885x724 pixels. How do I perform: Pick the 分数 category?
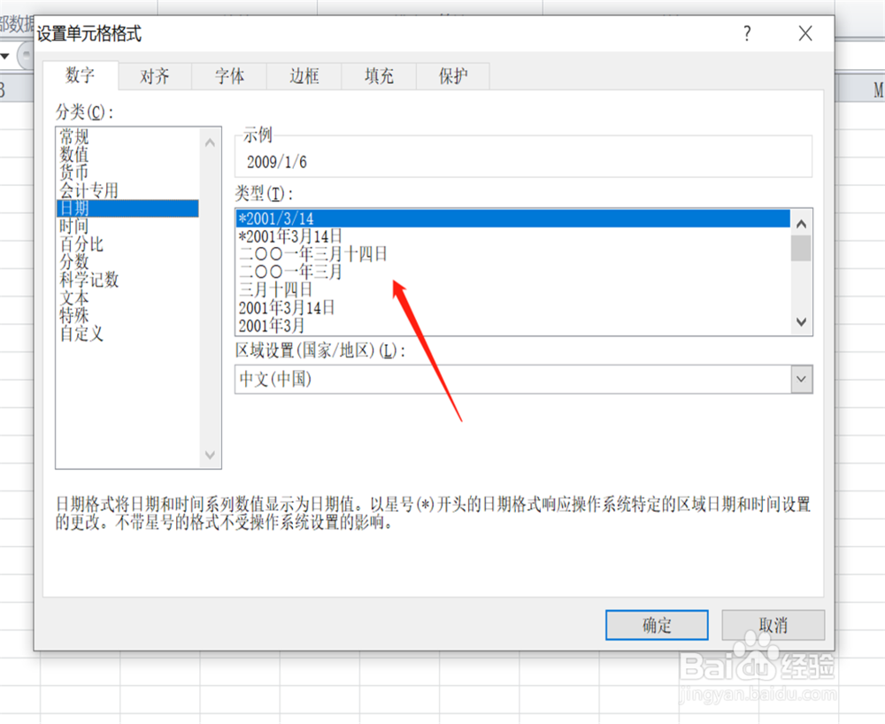pos(127,262)
